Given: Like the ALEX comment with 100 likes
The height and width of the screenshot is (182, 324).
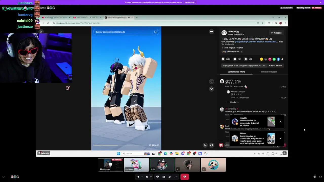Looking at the screenshot, I should coord(281,87).
